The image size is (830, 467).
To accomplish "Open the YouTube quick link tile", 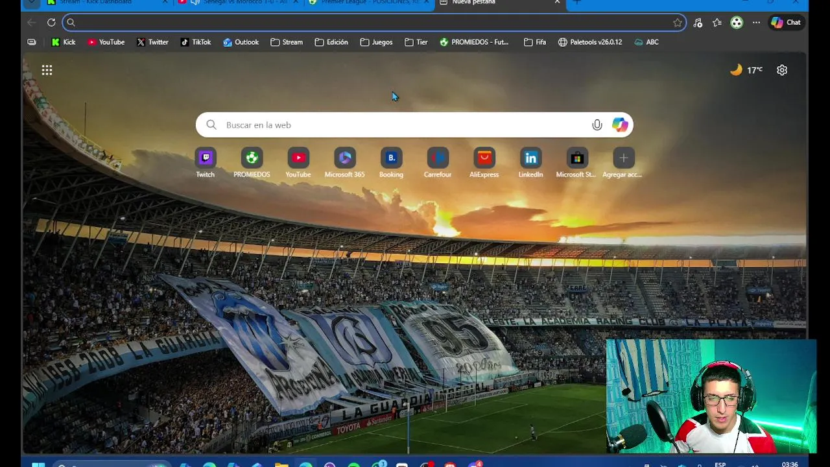I will pos(298,163).
